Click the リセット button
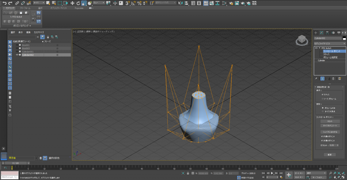 pyautogui.click(x=330, y=121)
